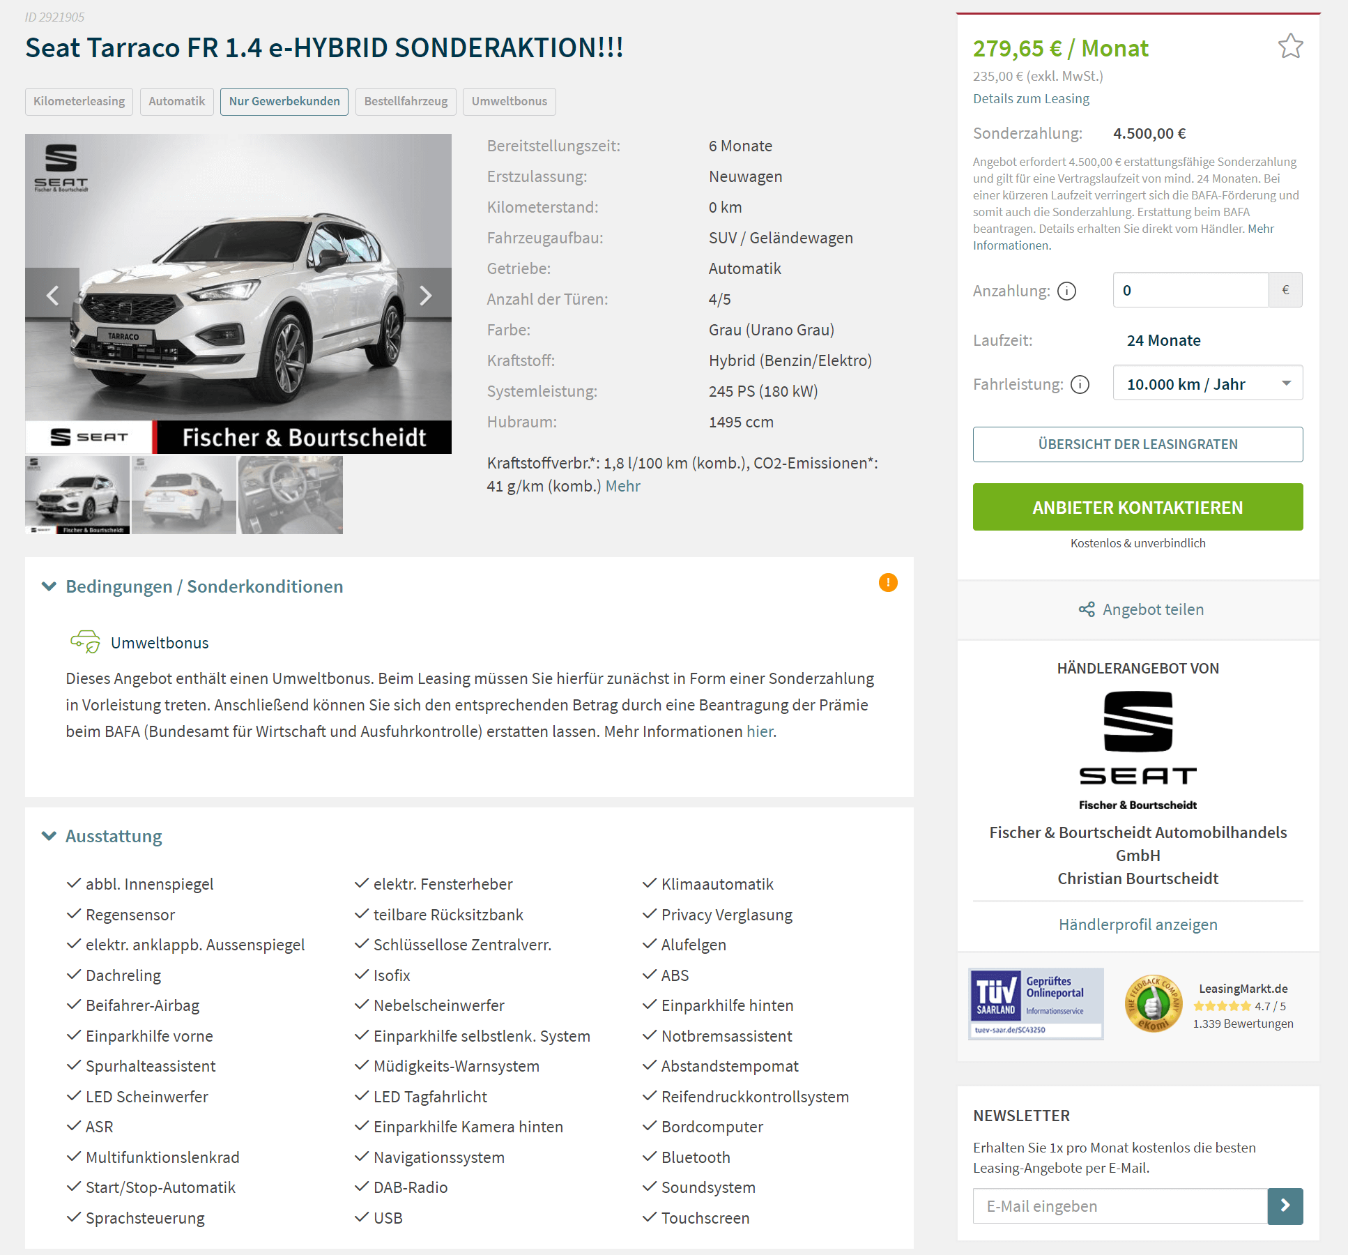This screenshot has height=1255, width=1348.
Task: Click the Seat Tarraco FR offer title
Action: [x=324, y=47]
